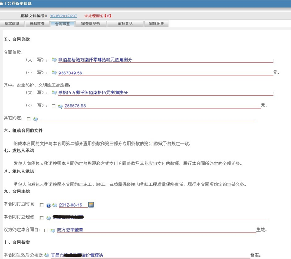Open calendar picker next to 2012-08-15

coord(91,205)
